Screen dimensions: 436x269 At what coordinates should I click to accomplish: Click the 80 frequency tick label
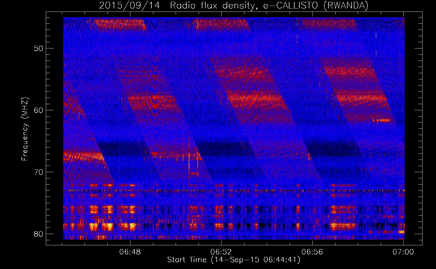coord(39,234)
